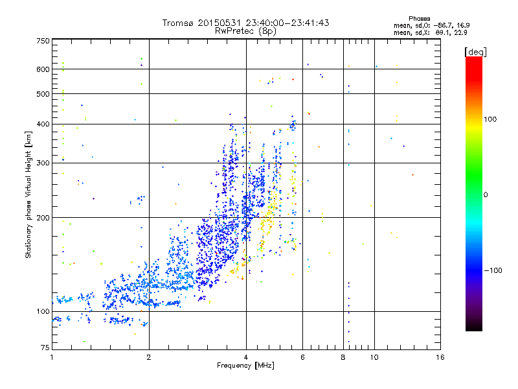Click the x-axis tick label '16'

click(x=440, y=357)
